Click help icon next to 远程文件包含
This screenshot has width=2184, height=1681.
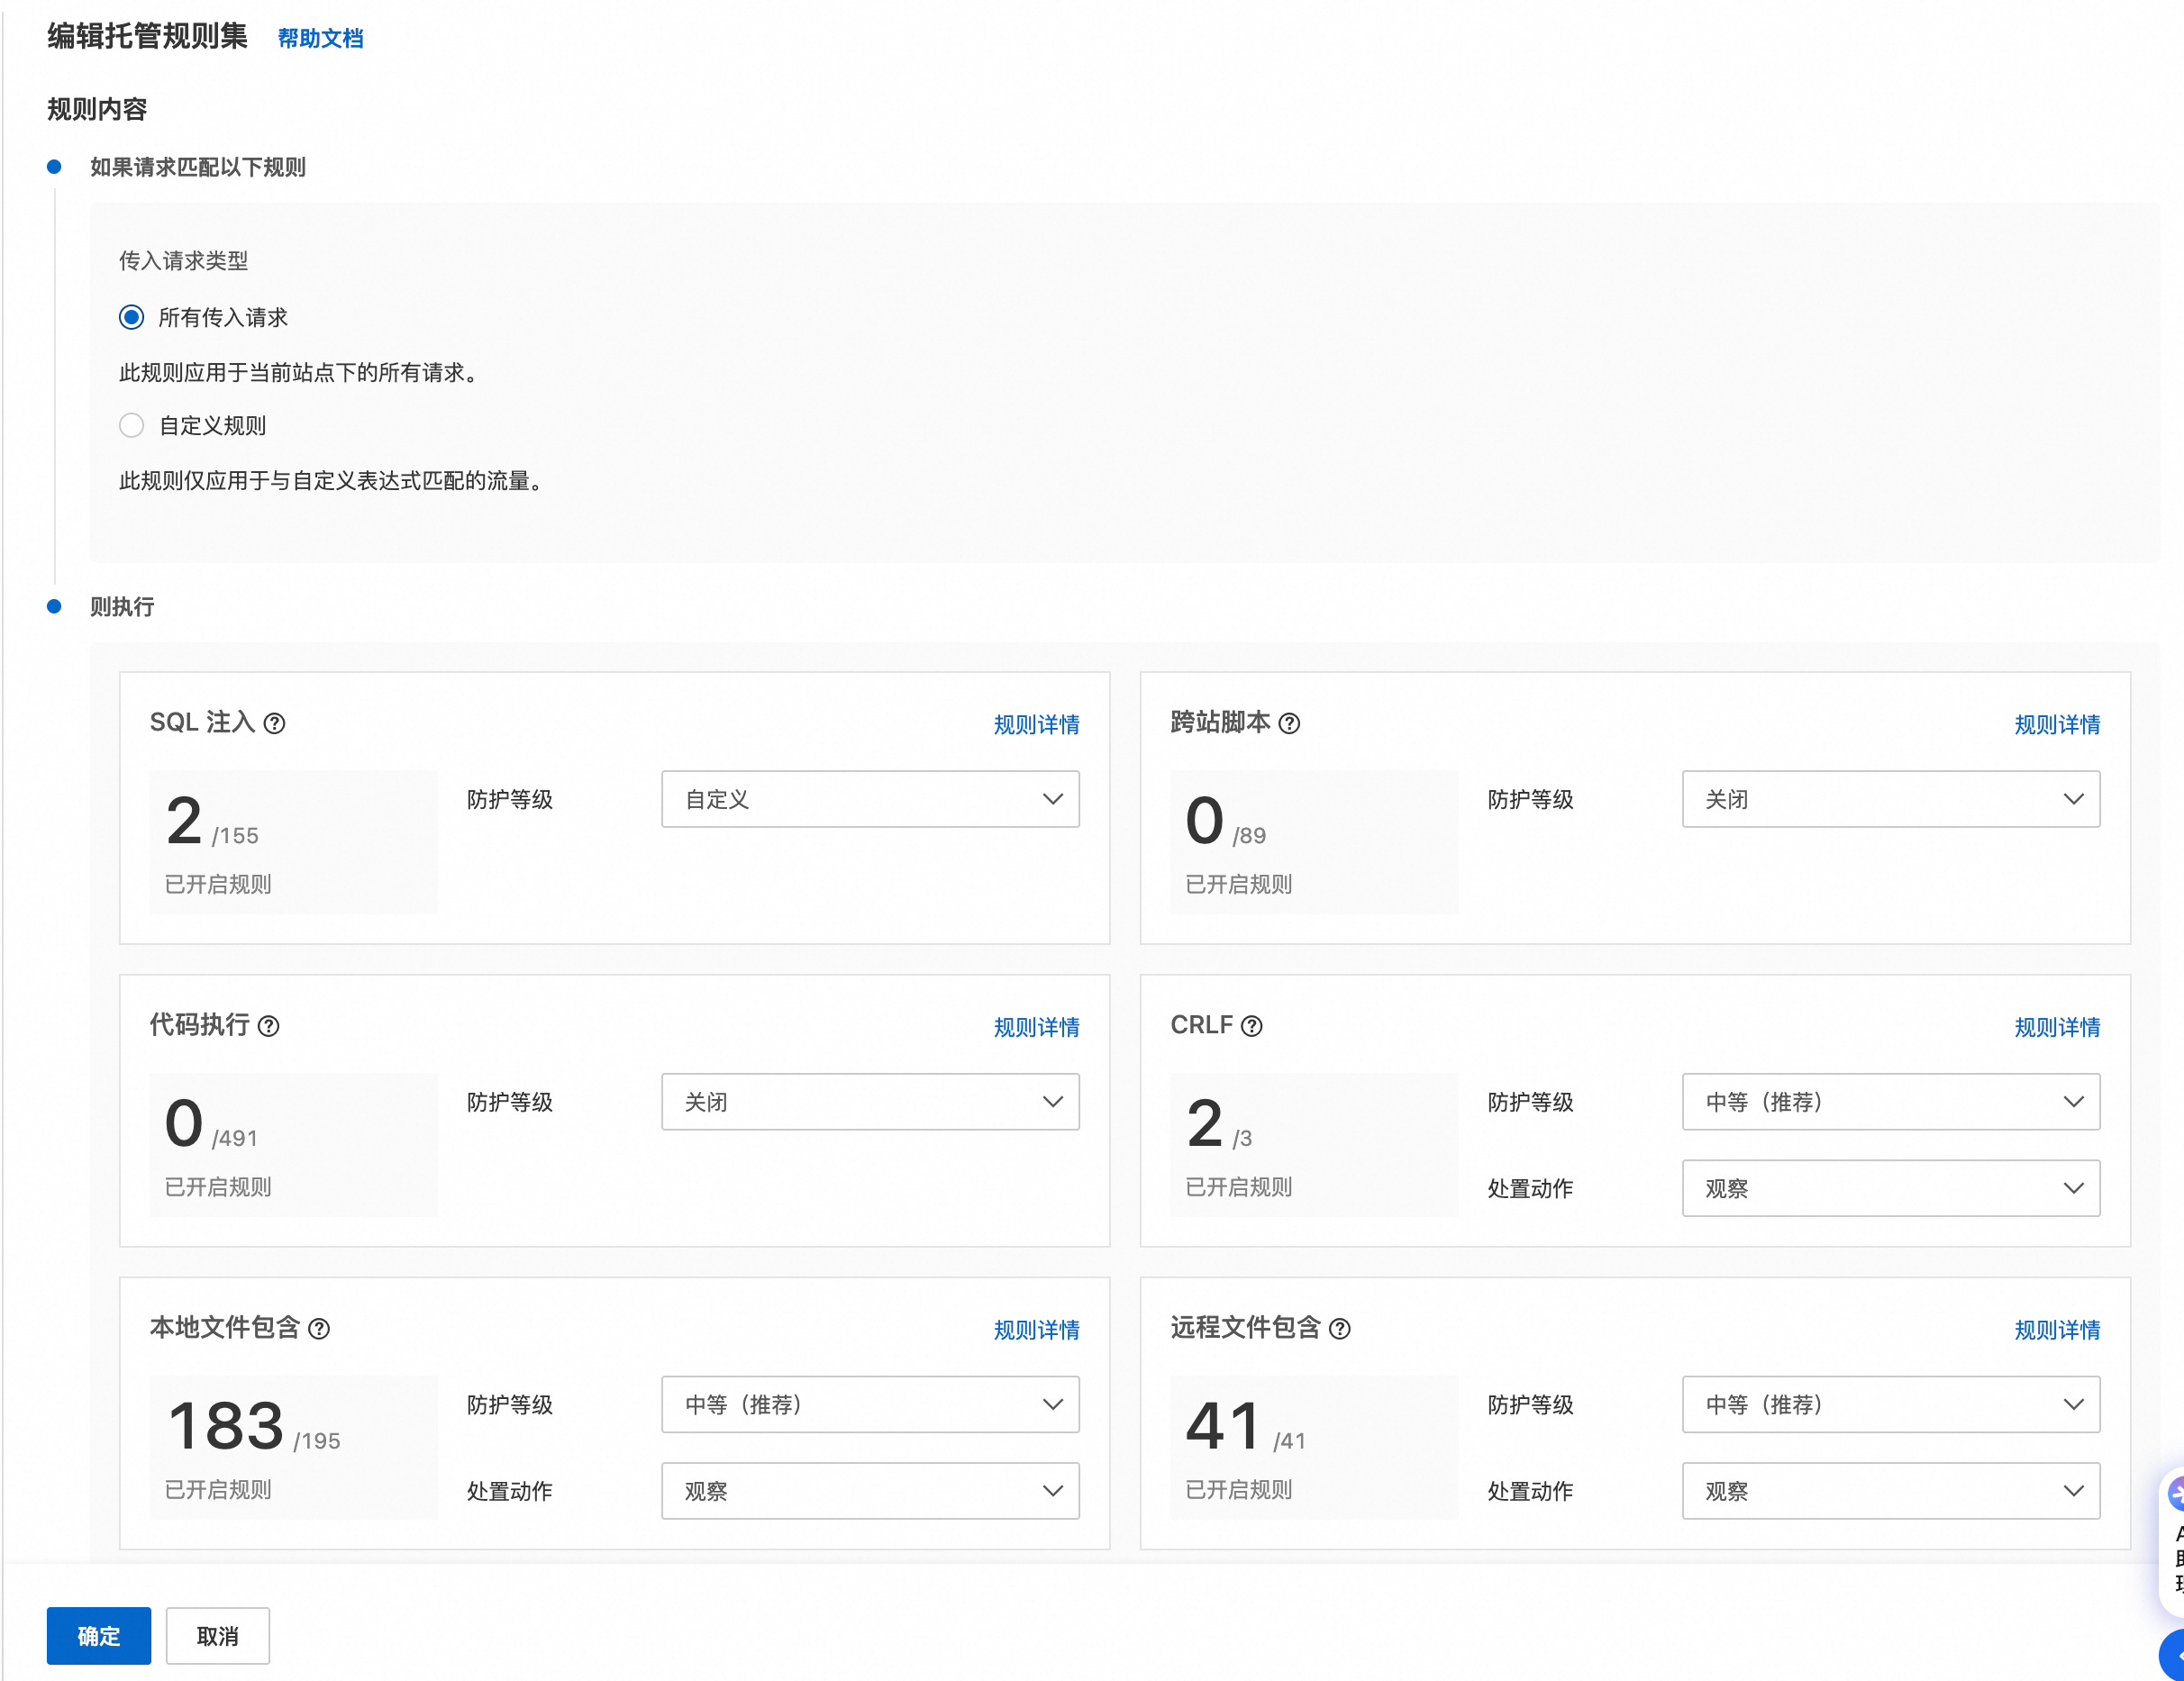click(1339, 1329)
